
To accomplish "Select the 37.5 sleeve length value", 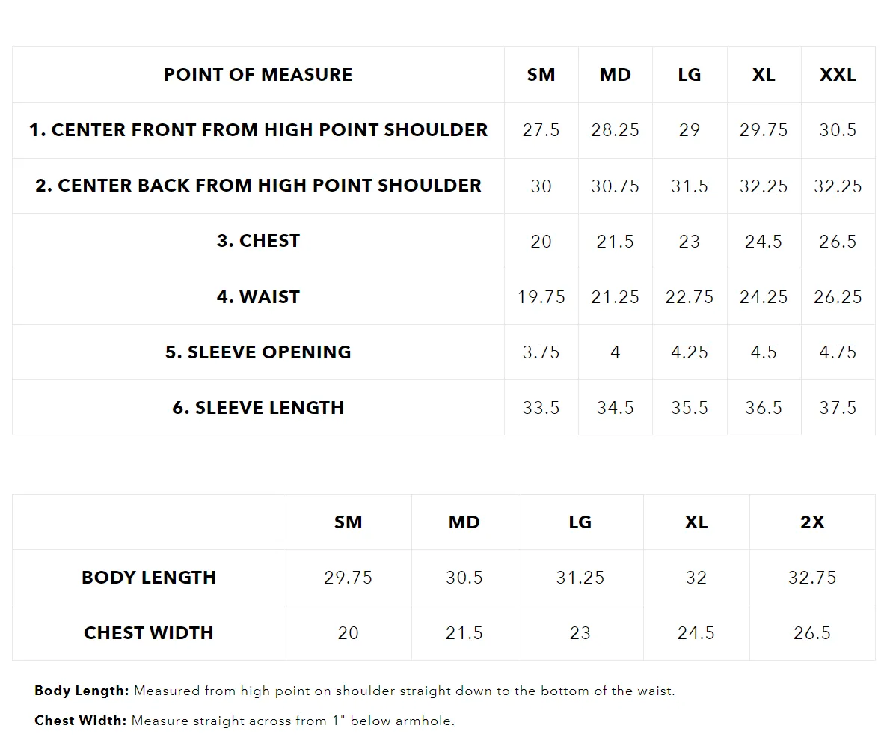I will click(838, 408).
